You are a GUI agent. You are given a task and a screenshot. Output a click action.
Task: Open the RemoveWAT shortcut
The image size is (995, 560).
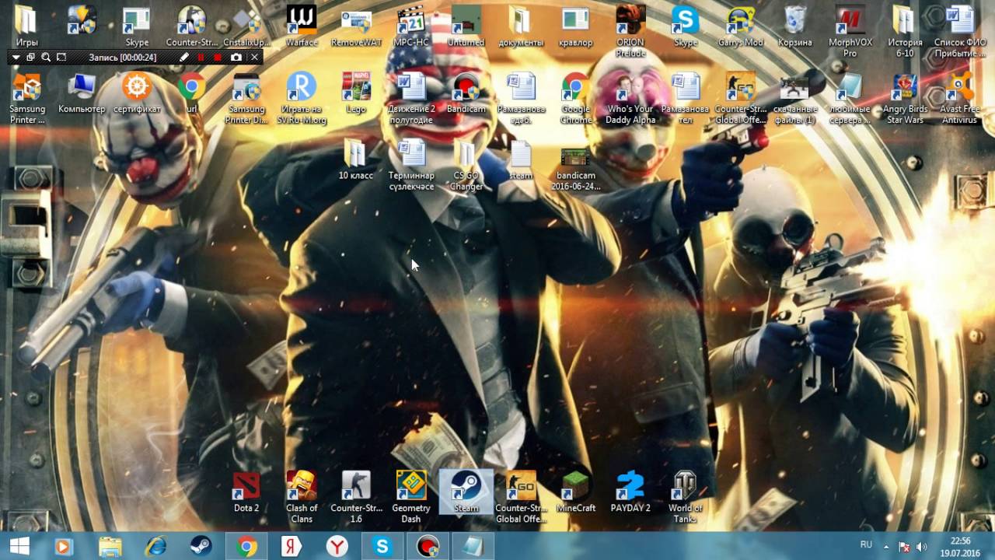(x=356, y=26)
